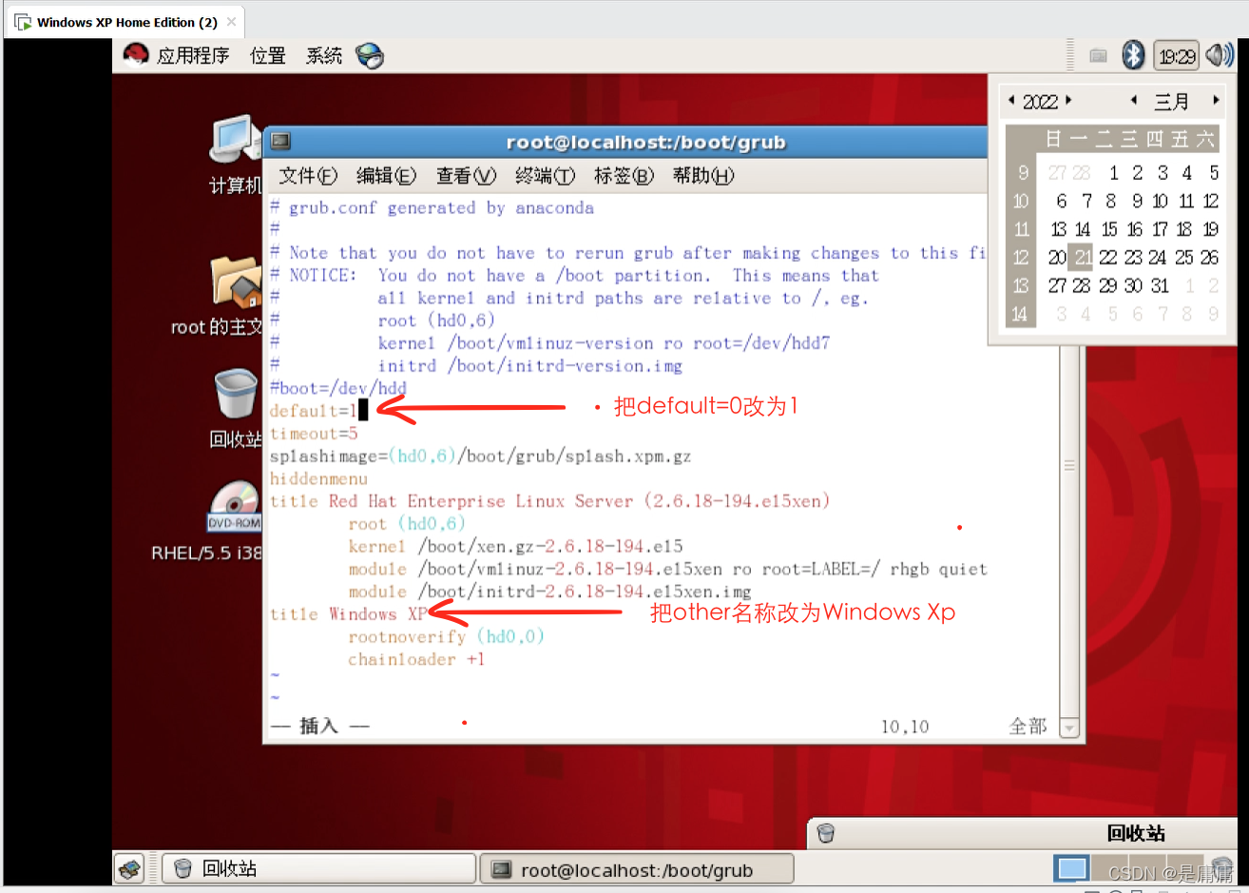This screenshot has height=893, width=1249.
Task: Click the terminal title bar text
Action: (x=645, y=143)
